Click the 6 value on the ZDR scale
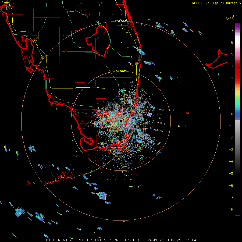This screenshot has height=242, width=242. 232,42
